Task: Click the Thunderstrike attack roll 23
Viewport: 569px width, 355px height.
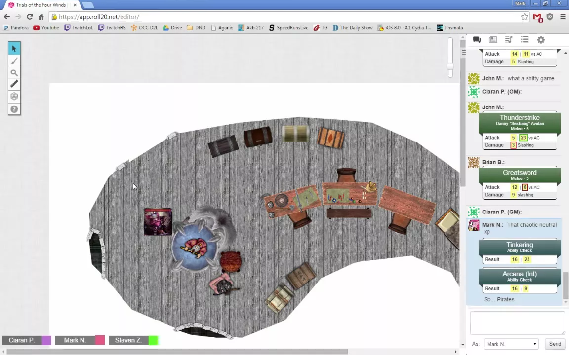Action: coord(523,138)
